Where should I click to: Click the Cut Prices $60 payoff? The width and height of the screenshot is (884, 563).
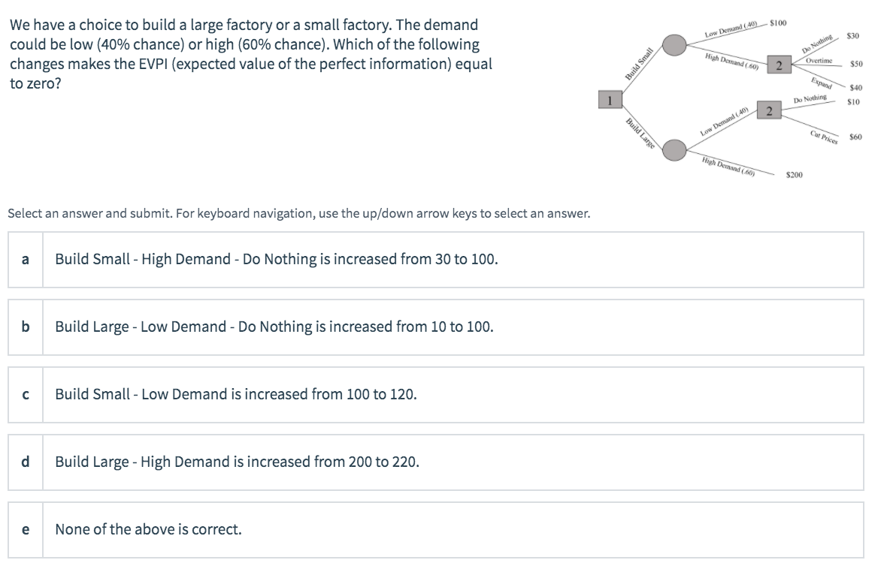click(855, 137)
